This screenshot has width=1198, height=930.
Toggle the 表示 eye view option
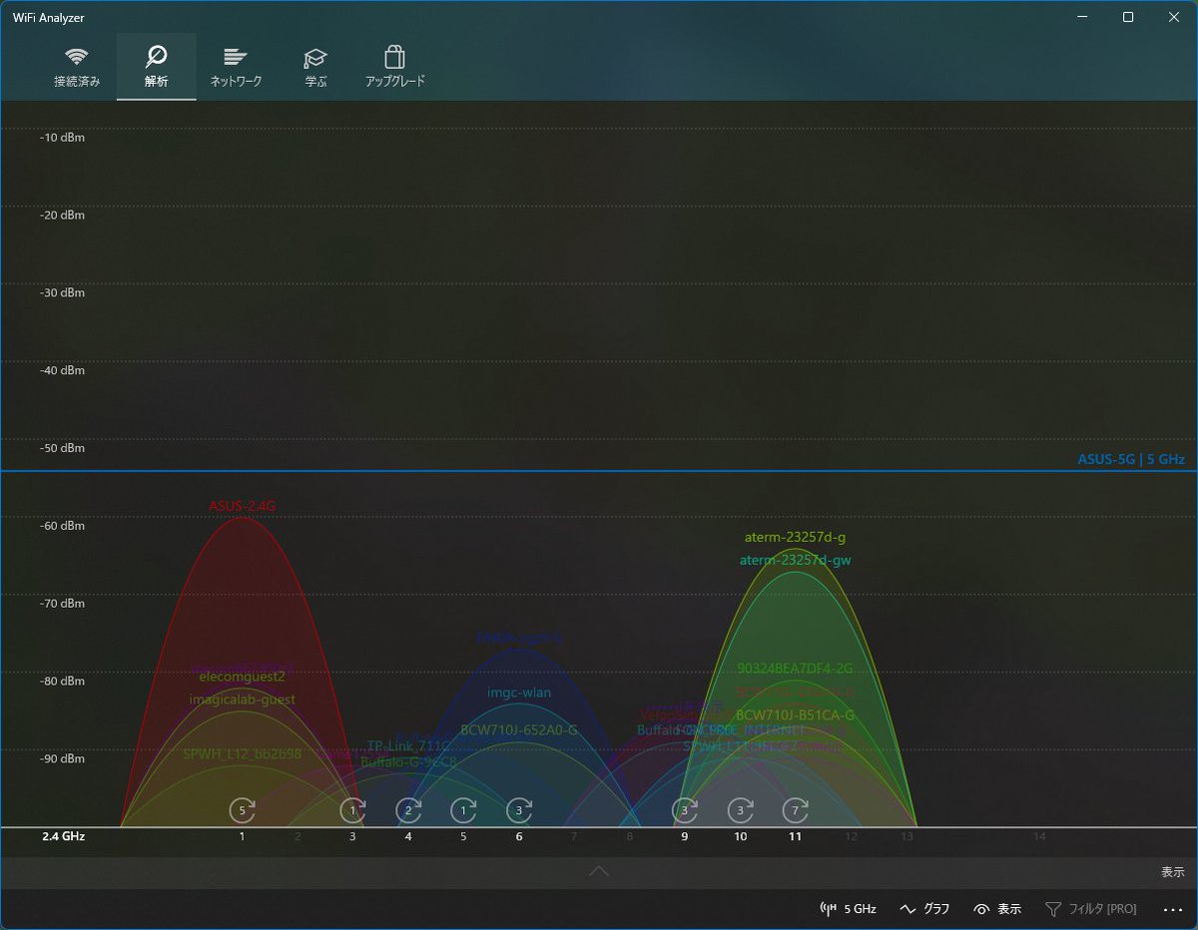(x=997, y=909)
